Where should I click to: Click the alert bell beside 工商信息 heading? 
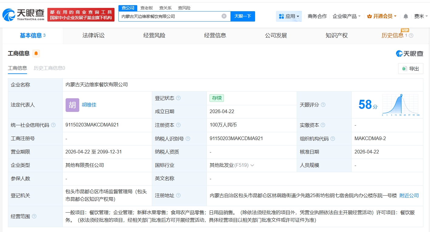(36, 53)
